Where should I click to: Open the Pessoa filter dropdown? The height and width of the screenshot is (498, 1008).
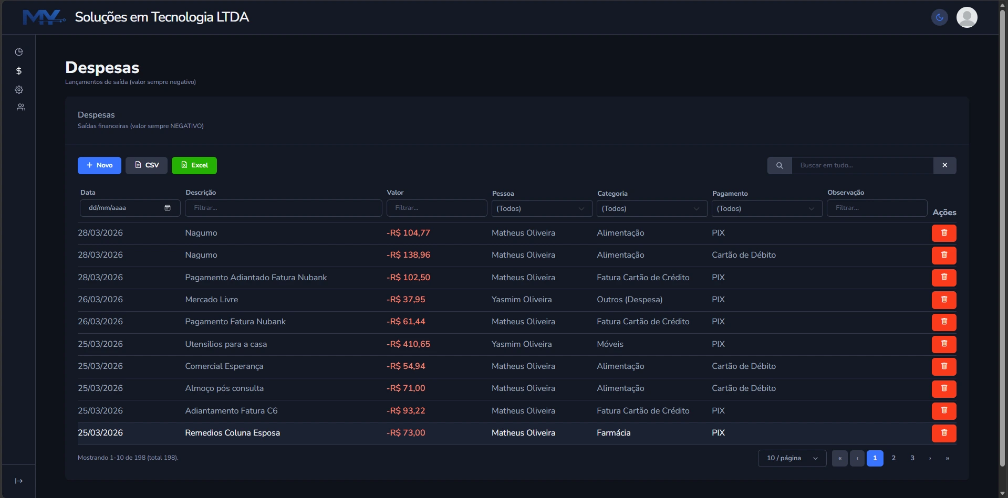[x=542, y=208]
